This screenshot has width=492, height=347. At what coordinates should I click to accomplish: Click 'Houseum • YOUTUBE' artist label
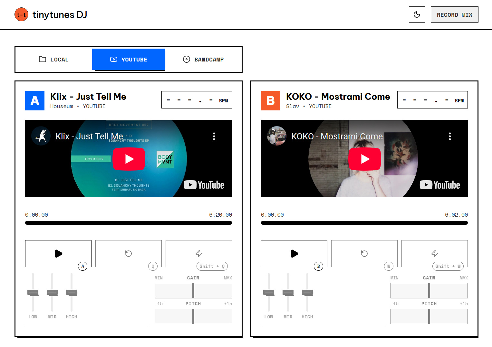click(x=78, y=106)
